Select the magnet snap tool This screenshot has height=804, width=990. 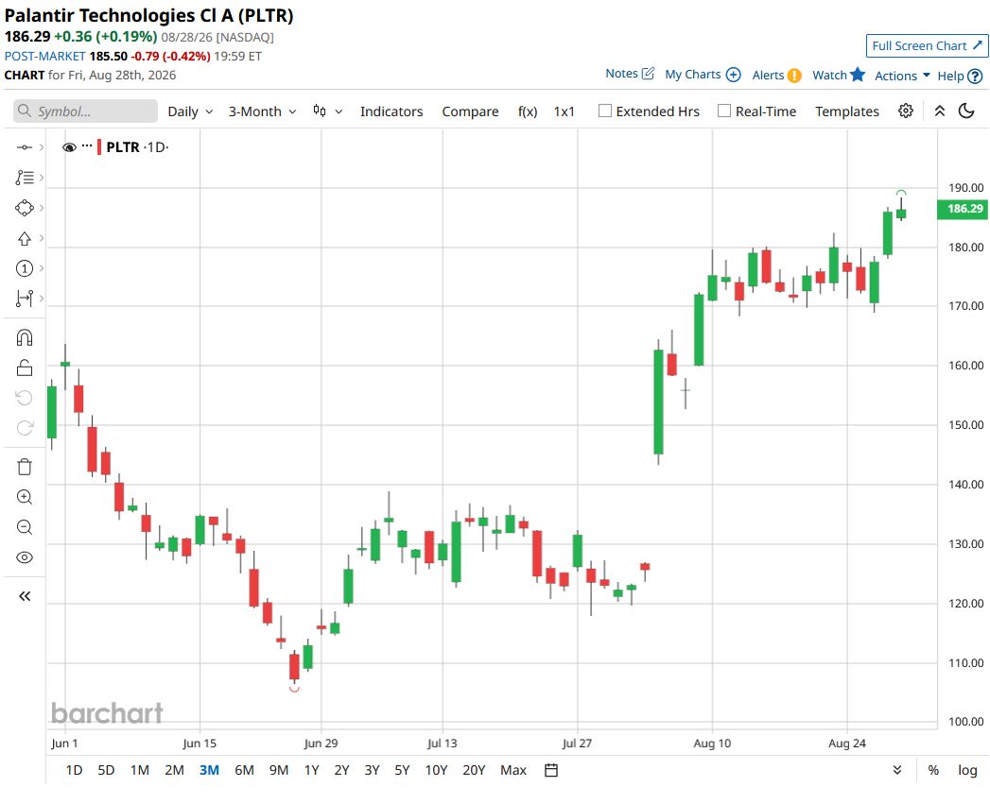(24, 337)
